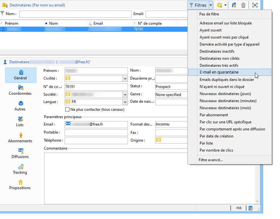This screenshot has width=280, height=219.
Task: Sort by Nom column header
Action: point(67,23)
